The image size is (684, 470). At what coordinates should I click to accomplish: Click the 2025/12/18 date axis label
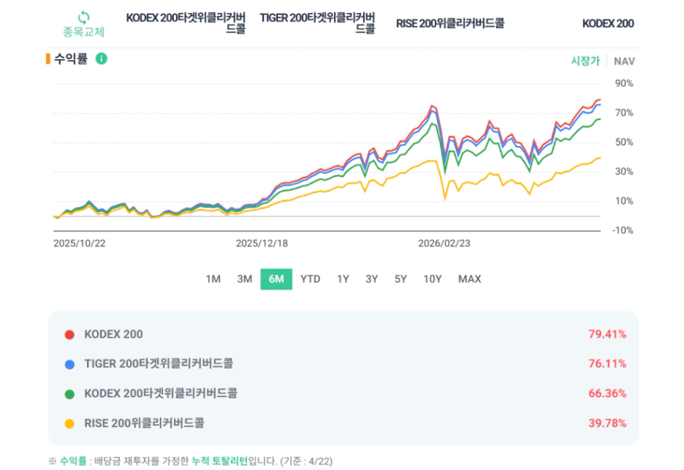coord(262,243)
